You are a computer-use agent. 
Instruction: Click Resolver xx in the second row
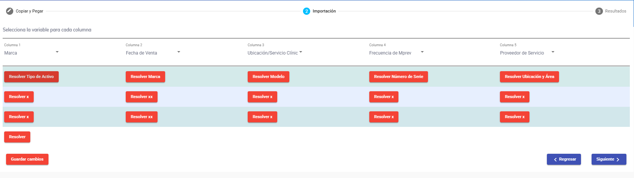point(141,97)
